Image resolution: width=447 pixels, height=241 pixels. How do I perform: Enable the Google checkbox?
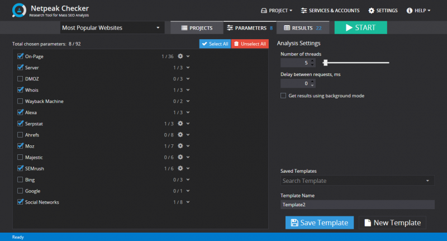click(x=20, y=191)
